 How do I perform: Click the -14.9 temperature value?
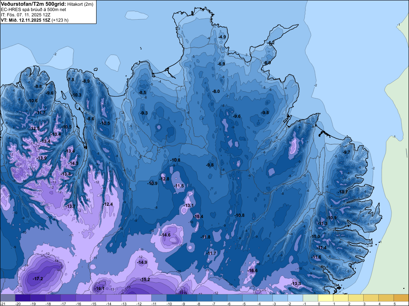point(142,263)
